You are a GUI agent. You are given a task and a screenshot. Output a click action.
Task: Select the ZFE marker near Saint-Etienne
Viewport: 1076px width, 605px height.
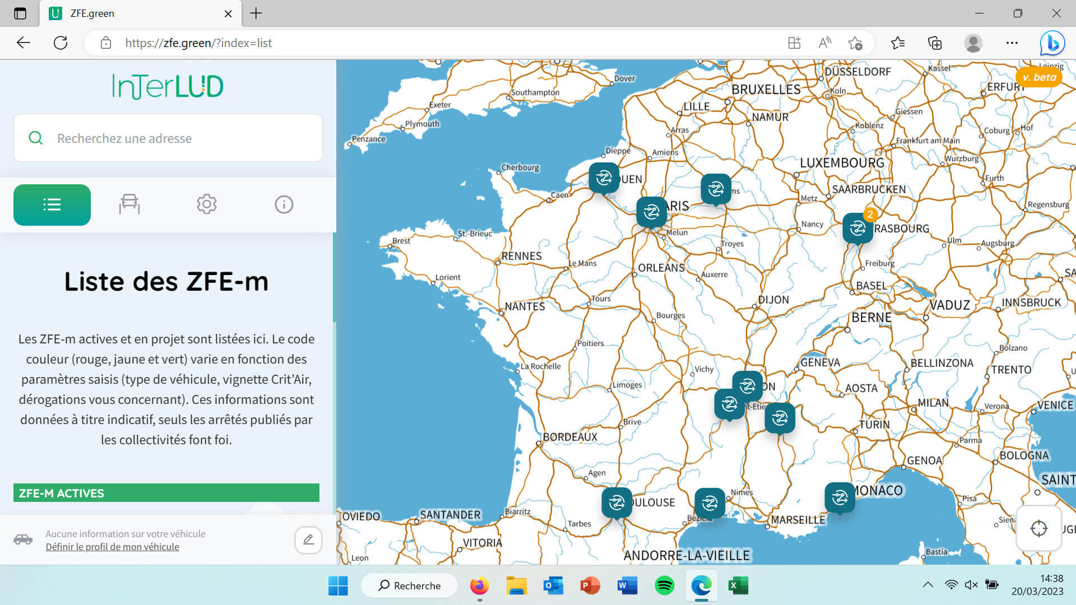click(730, 404)
